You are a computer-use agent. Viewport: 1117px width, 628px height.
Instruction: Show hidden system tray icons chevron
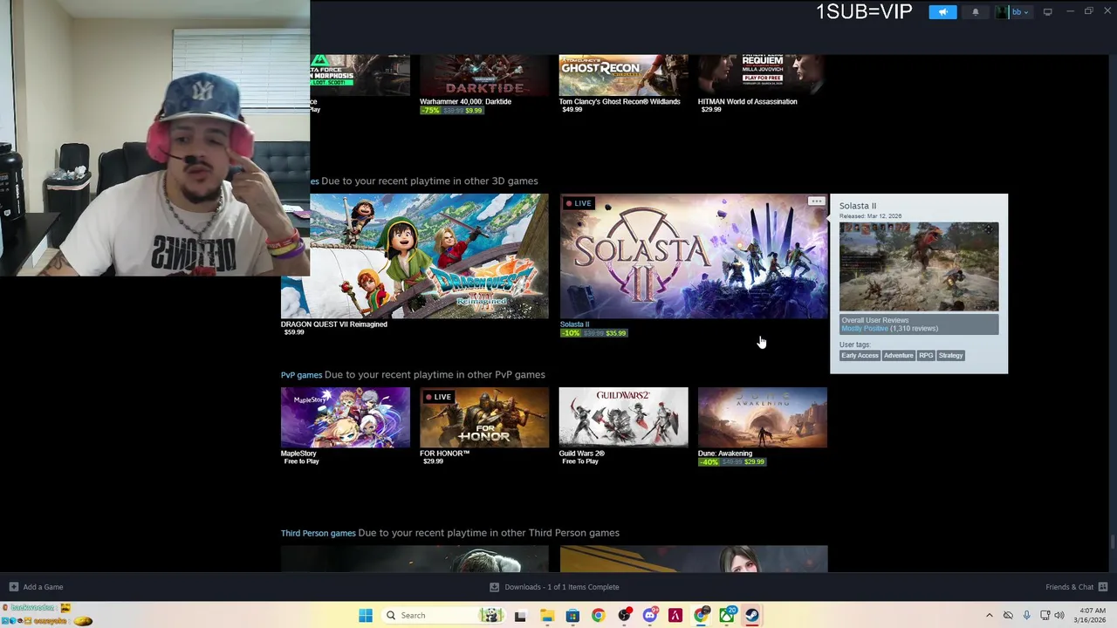(x=989, y=616)
